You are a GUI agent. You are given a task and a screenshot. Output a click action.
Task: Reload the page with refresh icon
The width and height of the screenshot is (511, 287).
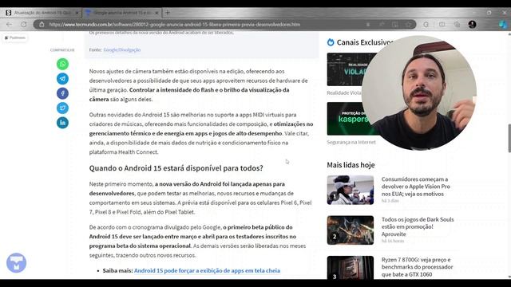[24, 25]
